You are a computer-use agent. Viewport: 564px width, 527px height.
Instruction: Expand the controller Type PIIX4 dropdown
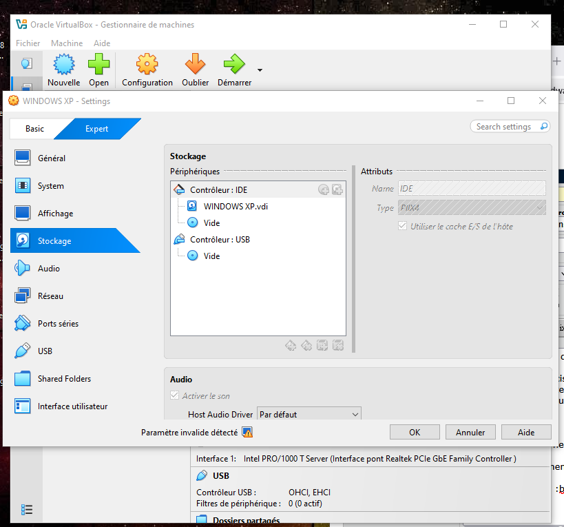(472, 207)
